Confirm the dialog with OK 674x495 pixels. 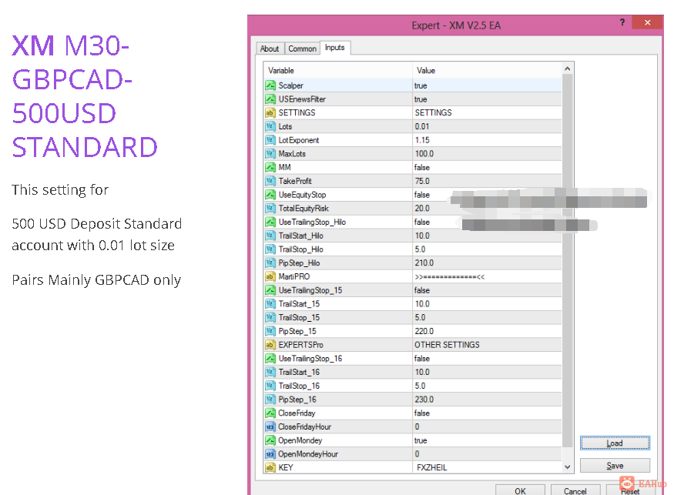point(520,490)
